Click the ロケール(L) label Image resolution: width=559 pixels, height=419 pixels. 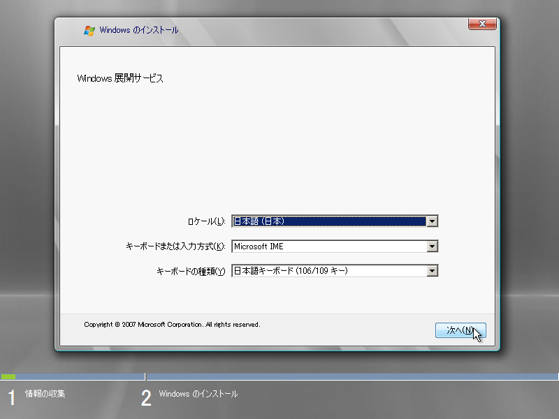pos(206,221)
